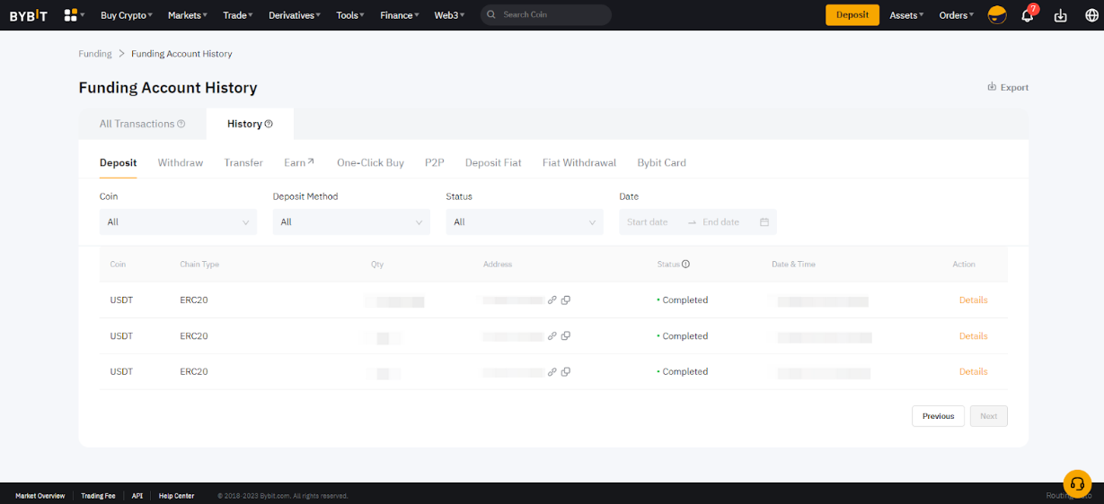Expand the Coin filter dropdown
The height and width of the screenshot is (504, 1104).
point(178,222)
